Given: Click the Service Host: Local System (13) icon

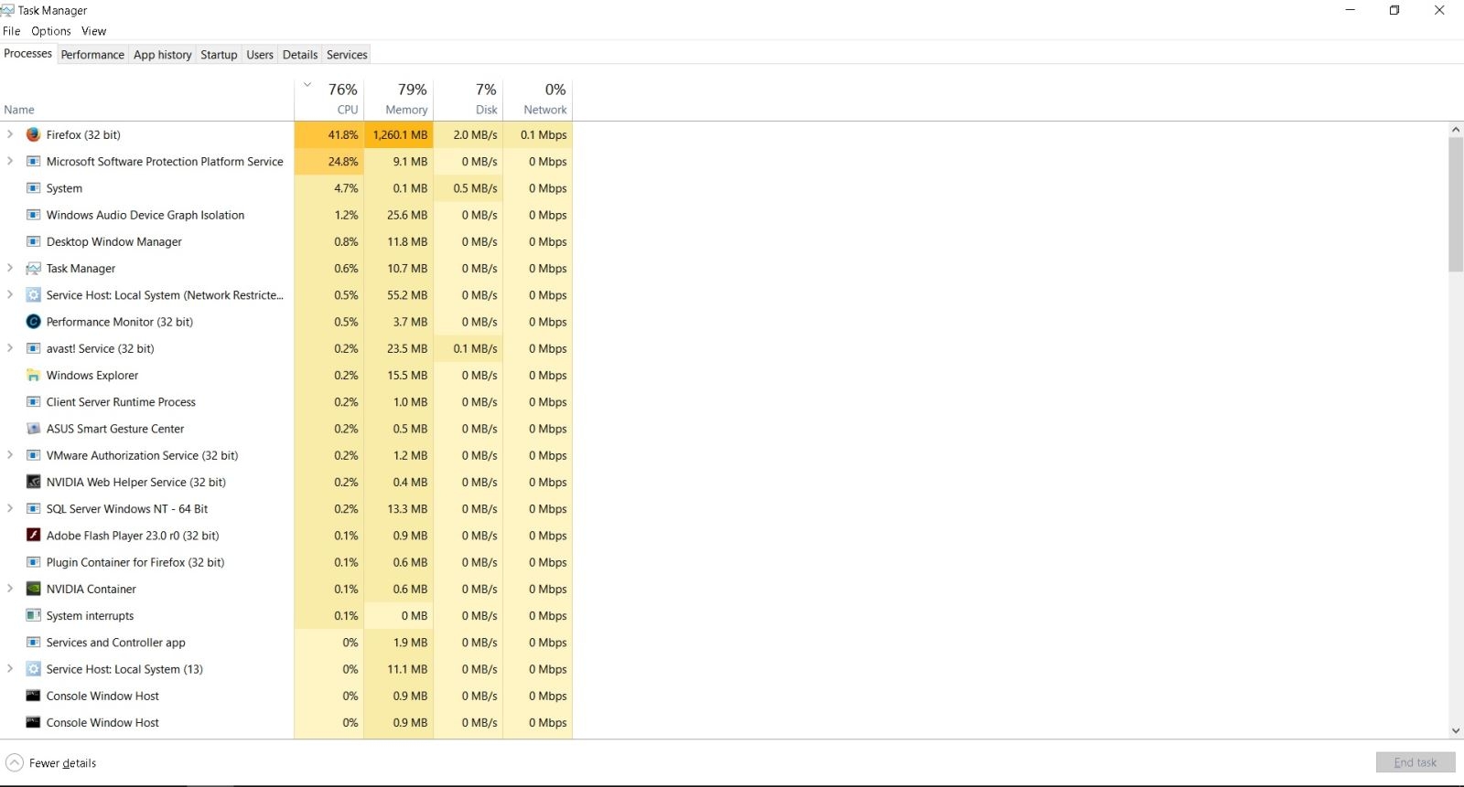Looking at the screenshot, I should pos(34,669).
